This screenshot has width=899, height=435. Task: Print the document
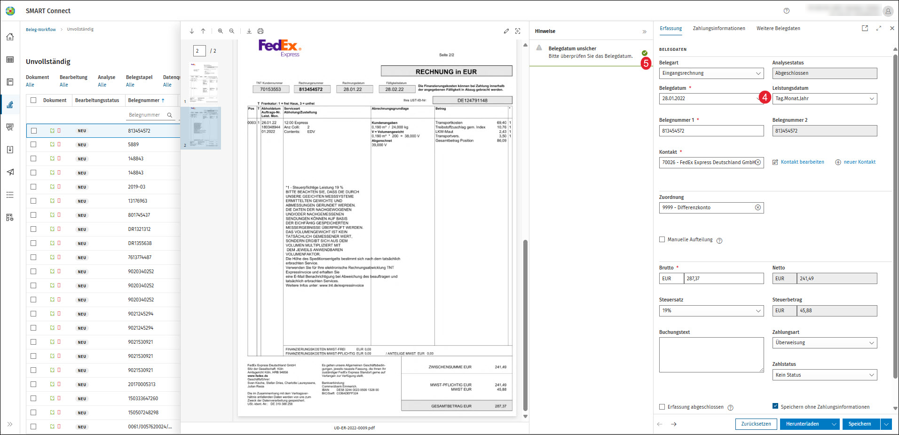click(260, 31)
